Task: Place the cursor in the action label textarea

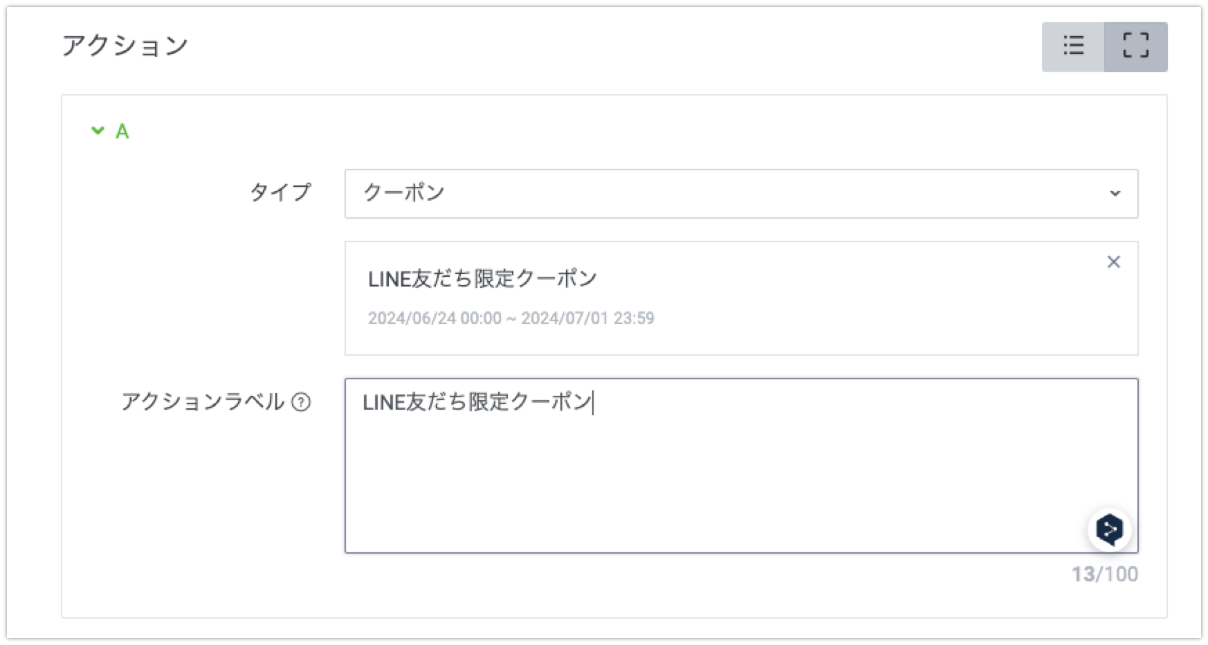Action: pos(692,464)
